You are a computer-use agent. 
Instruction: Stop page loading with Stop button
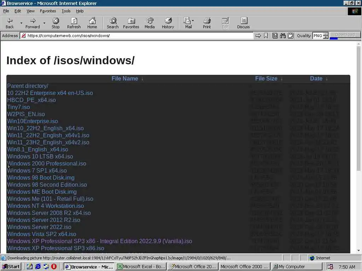56,23
